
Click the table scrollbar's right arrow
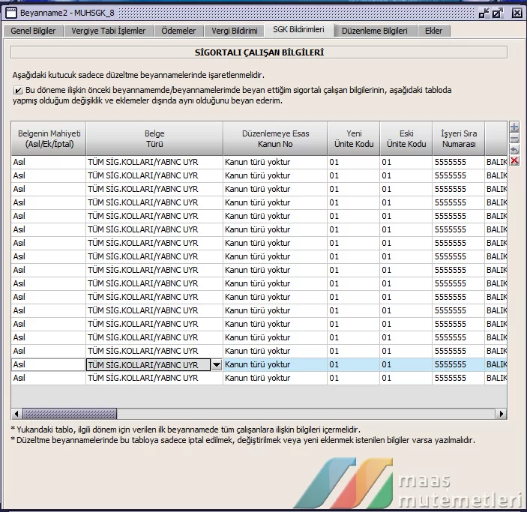pyautogui.click(x=501, y=414)
